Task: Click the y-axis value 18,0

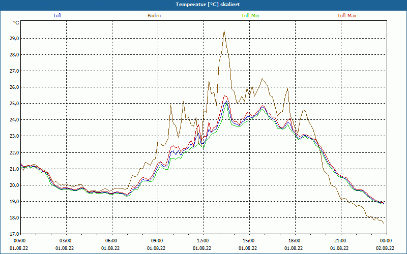Action: pos(14,218)
